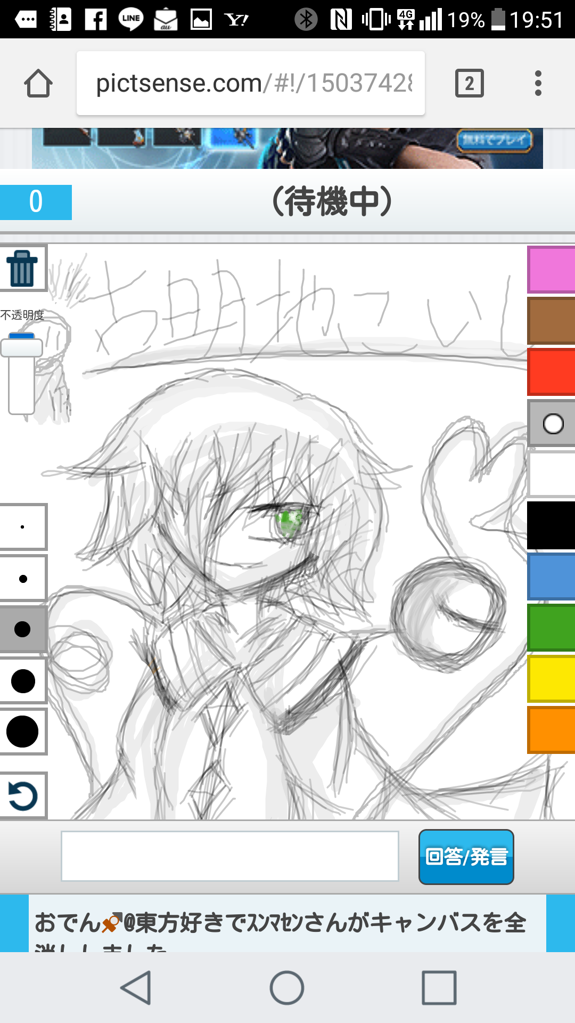Click the 回答/発言 submit button
Screen dimensions: 575x1023
point(466,857)
